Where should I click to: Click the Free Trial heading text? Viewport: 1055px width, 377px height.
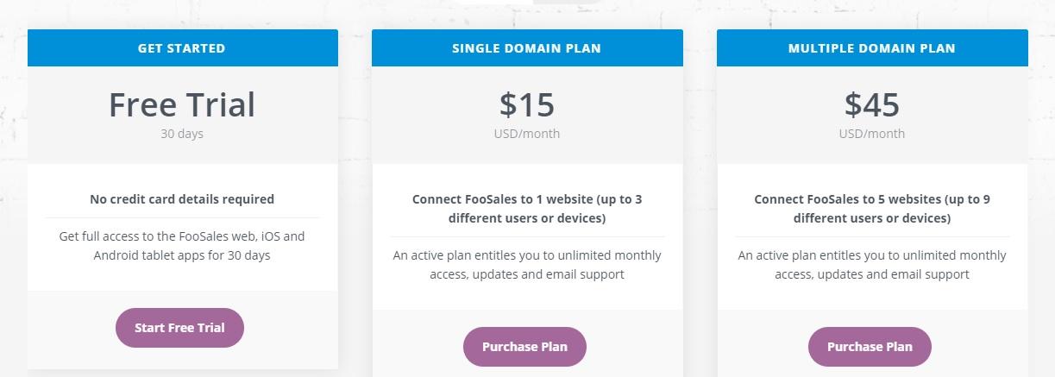182,105
